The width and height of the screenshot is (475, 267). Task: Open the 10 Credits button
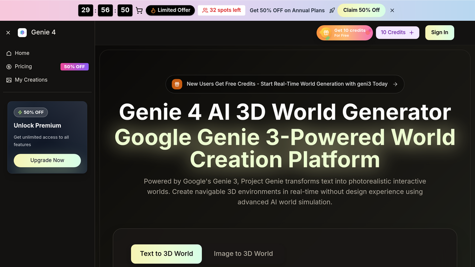point(397,33)
